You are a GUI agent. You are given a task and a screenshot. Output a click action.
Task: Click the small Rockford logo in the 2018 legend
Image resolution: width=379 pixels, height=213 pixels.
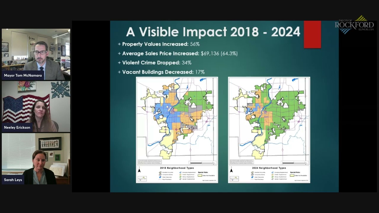pyautogui.click(x=142, y=179)
